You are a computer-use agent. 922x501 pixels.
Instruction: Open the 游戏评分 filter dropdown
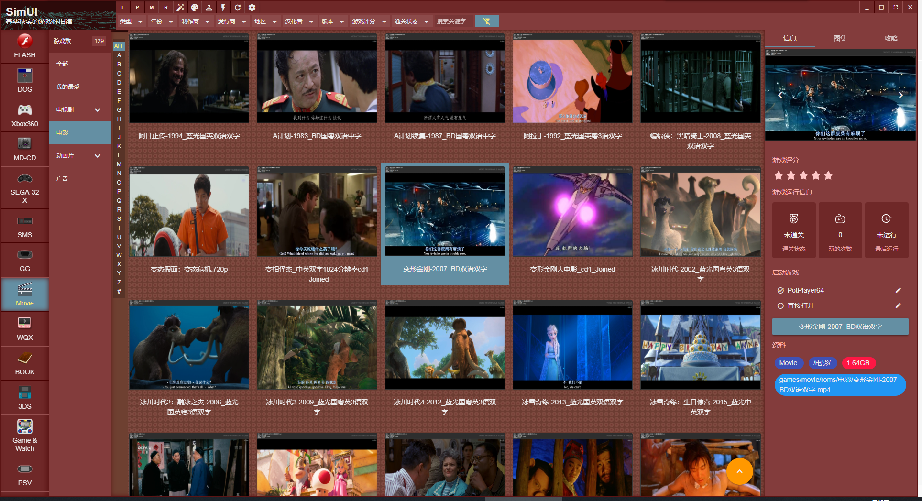tap(369, 22)
